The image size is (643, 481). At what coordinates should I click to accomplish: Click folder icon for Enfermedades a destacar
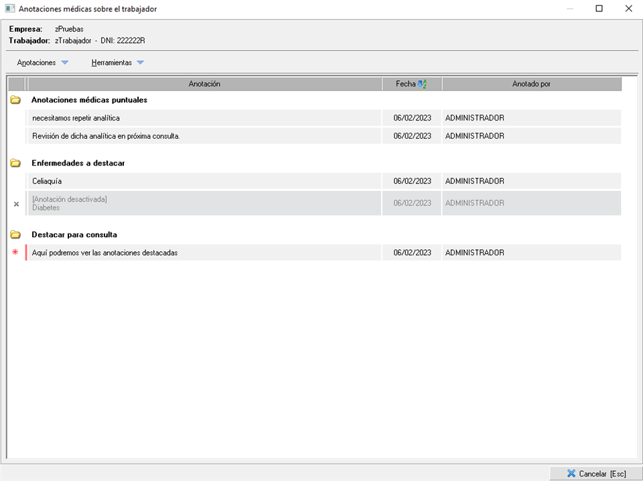[x=15, y=163]
